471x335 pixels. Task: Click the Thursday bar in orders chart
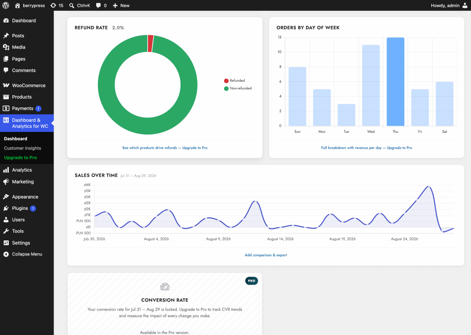[x=395, y=81]
